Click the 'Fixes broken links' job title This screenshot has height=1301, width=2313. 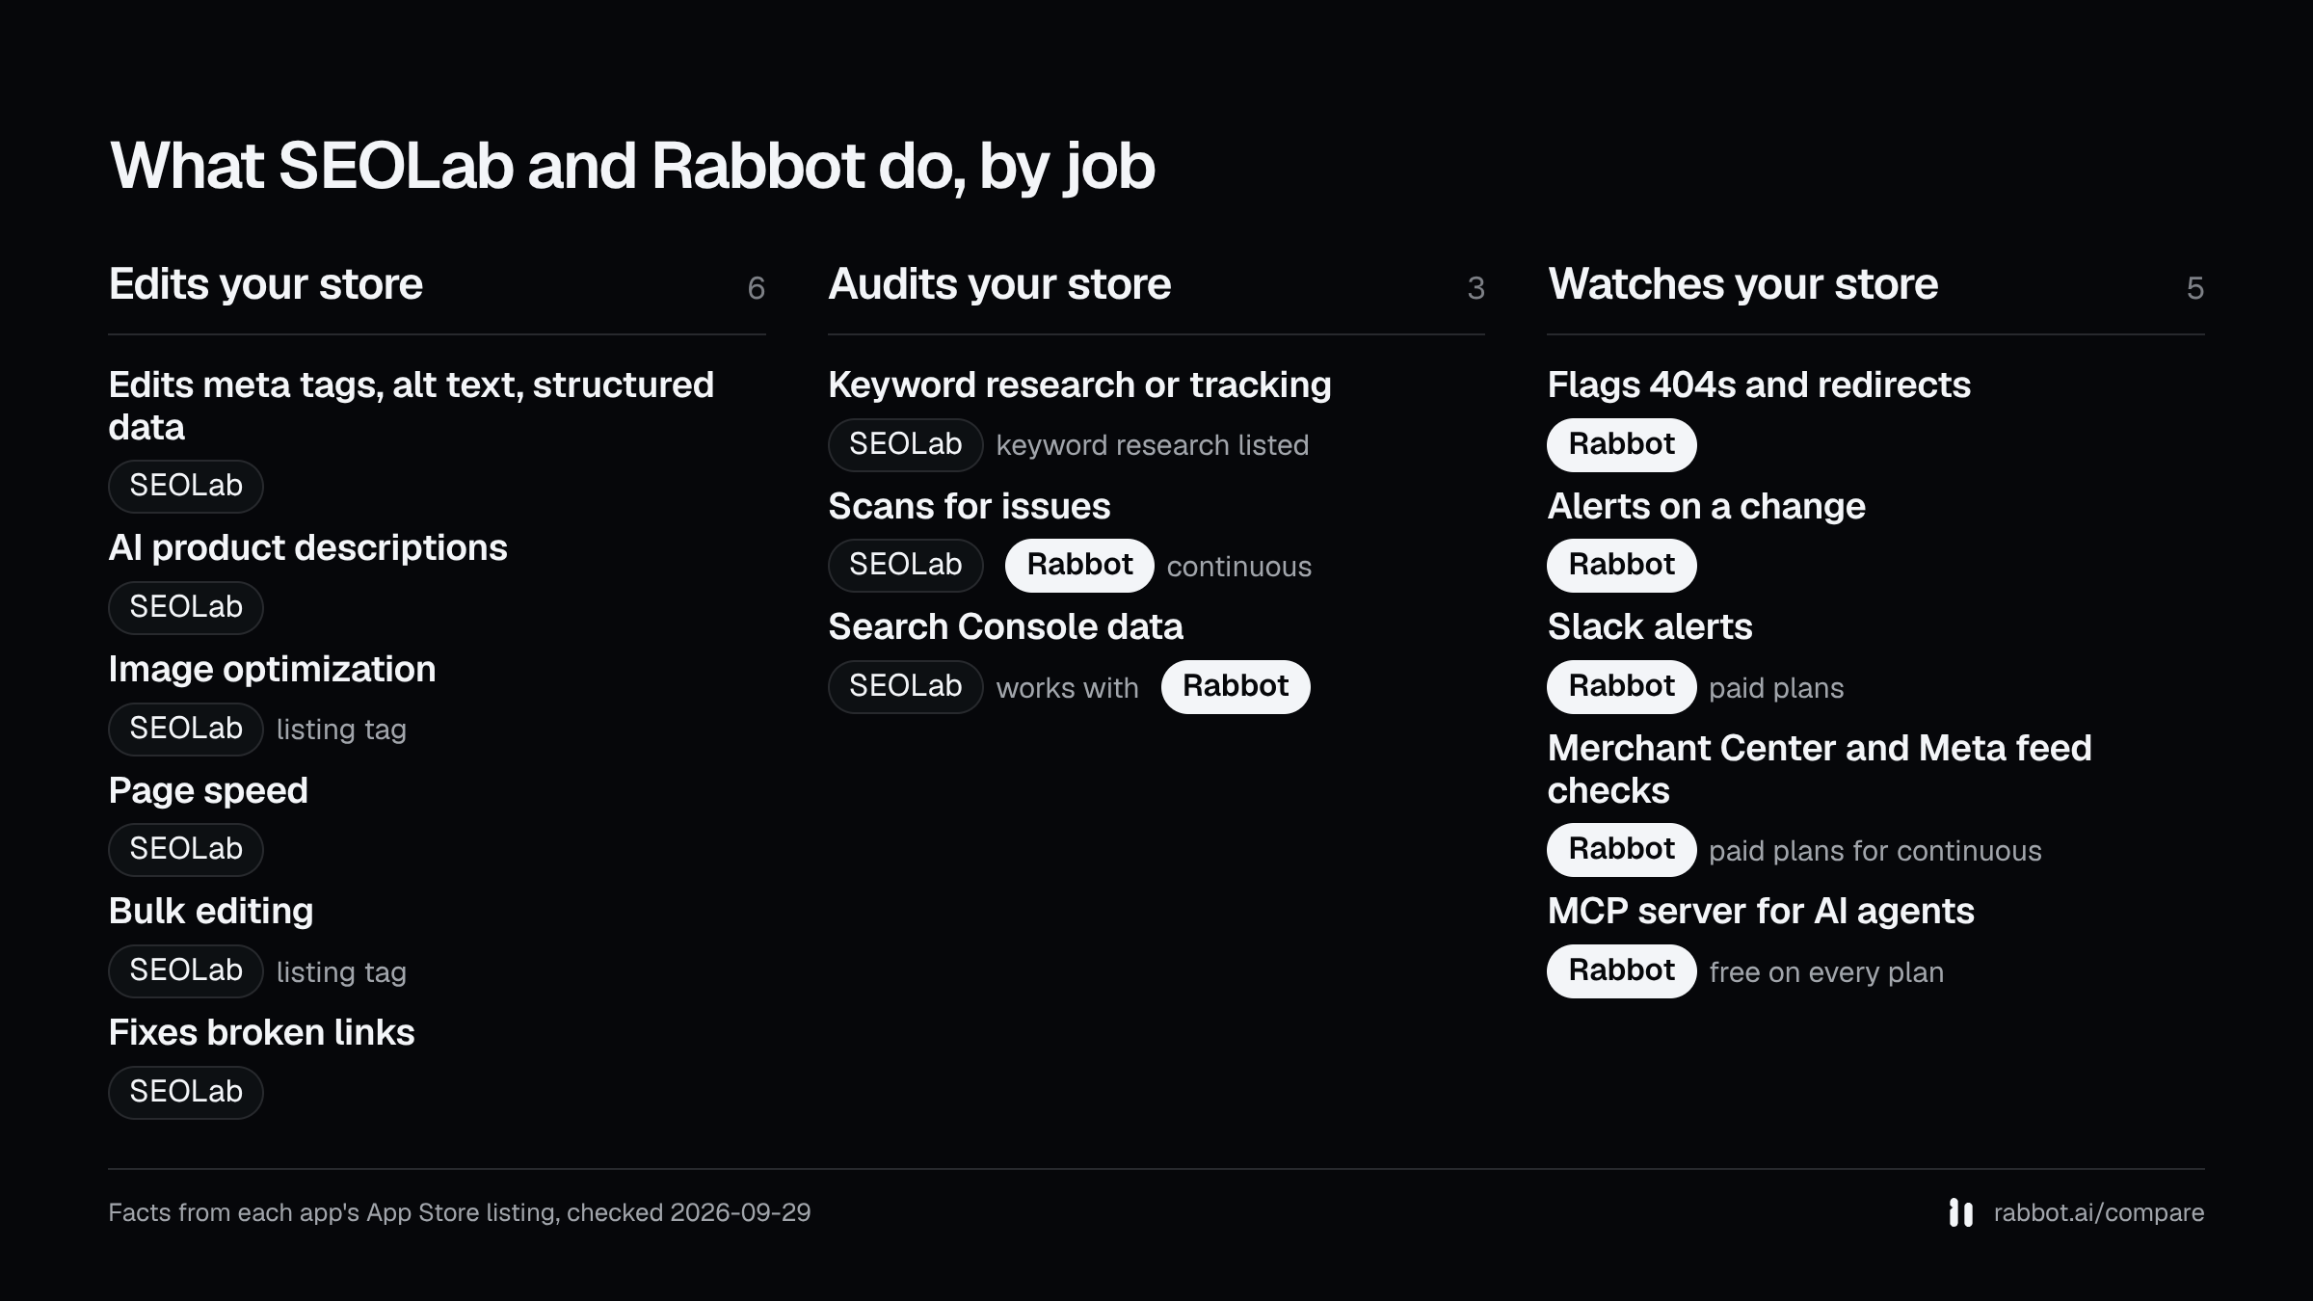(262, 1032)
